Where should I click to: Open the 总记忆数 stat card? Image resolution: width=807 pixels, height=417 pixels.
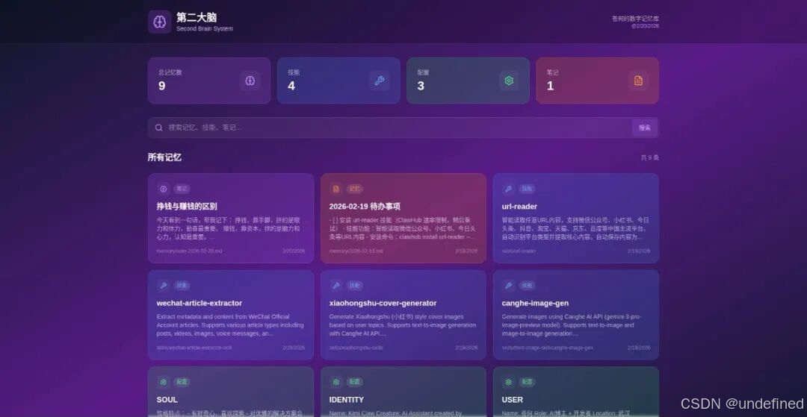click(x=209, y=81)
